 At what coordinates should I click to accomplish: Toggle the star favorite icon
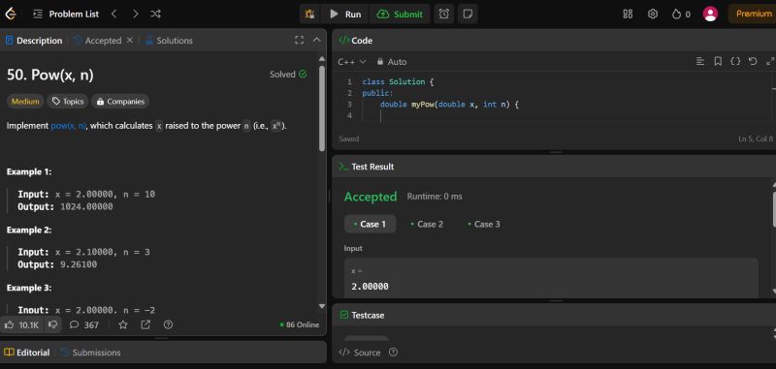(123, 324)
